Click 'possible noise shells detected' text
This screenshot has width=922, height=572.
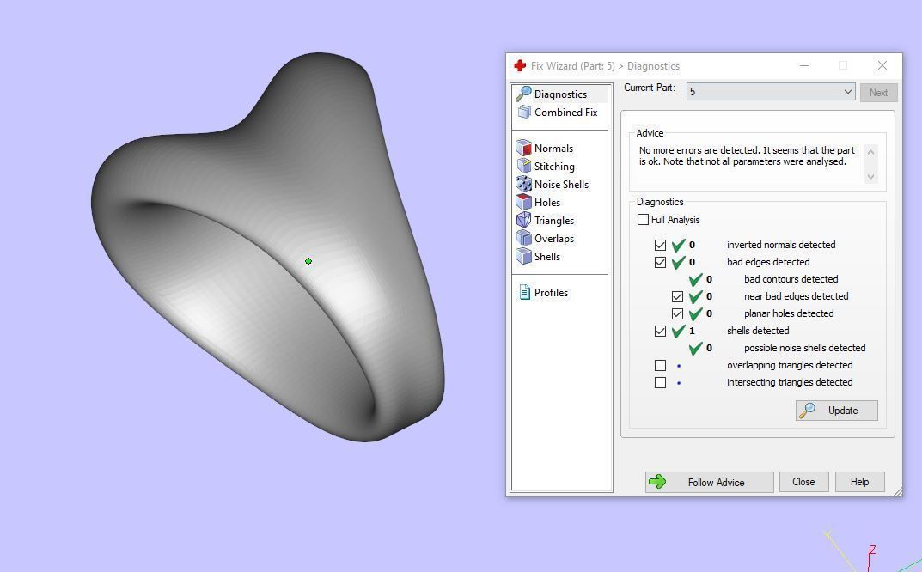(x=804, y=348)
